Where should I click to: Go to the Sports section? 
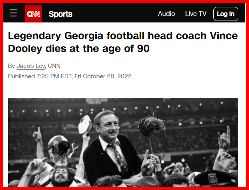(x=60, y=14)
